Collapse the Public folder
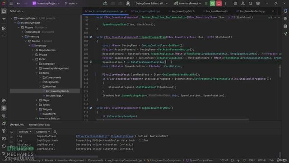 33,59
